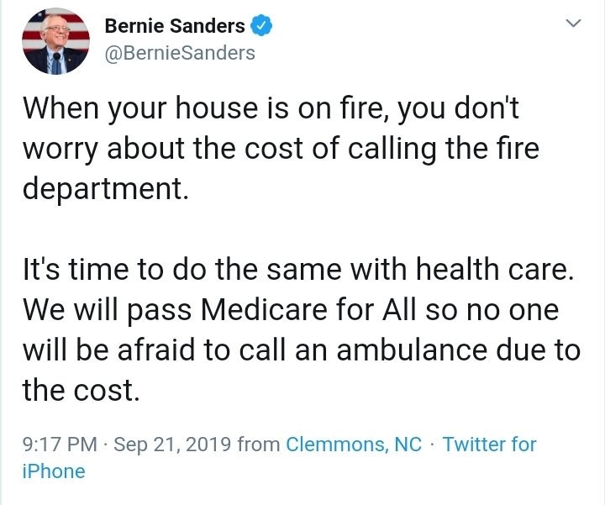Screen dimensions: 605x505
Task: Click the "Twitter for" source link
Action: (489, 444)
